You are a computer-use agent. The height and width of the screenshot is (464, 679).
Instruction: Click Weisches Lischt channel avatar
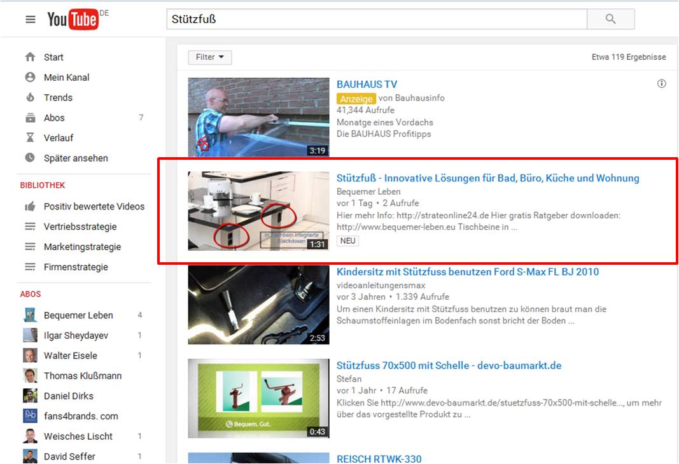[30, 436]
